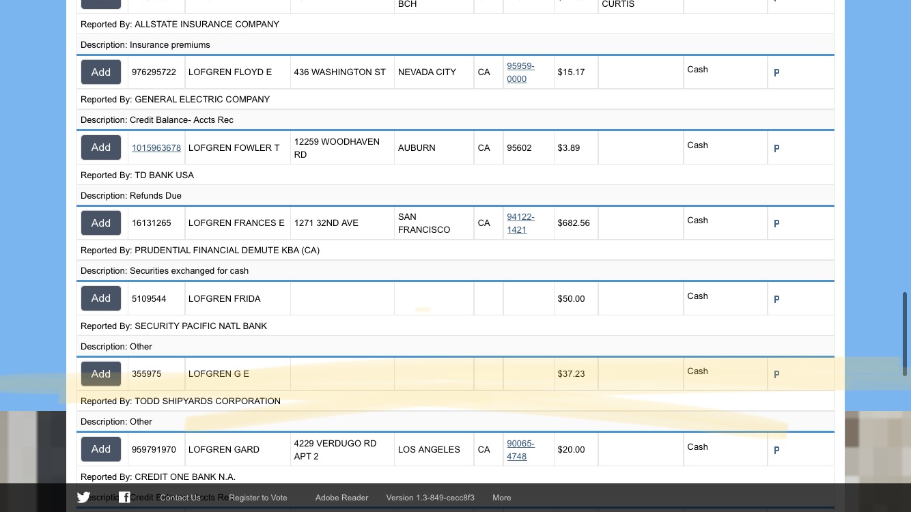Add the LOFGREN FLOYD E property
The height and width of the screenshot is (512, 911).
click(101, 72)
